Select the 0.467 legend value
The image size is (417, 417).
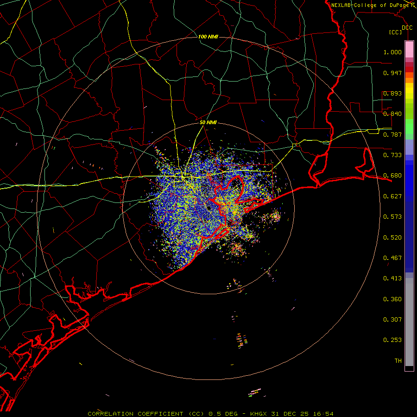(x=392, y=258)
